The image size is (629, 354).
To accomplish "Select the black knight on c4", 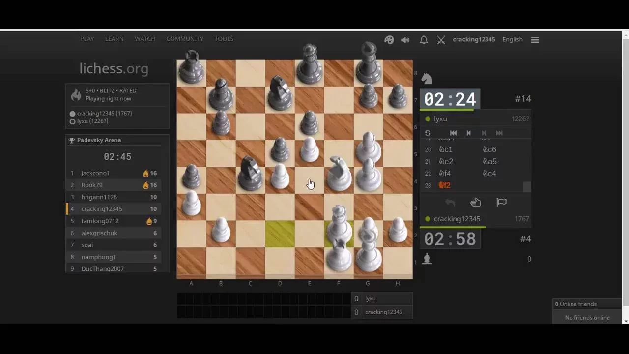I will tap(251, 174).
